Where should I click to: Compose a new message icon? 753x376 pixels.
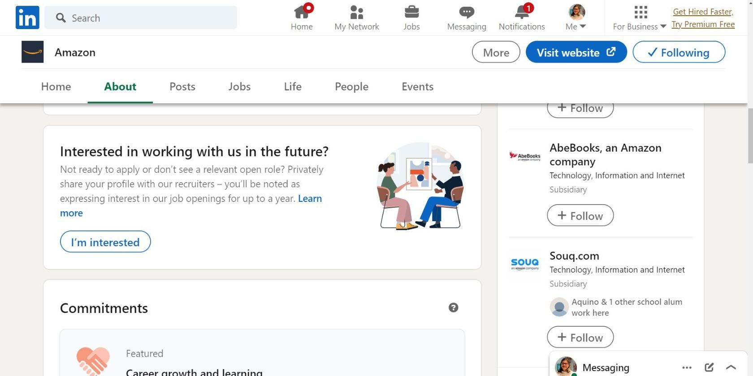click(709, 367)
